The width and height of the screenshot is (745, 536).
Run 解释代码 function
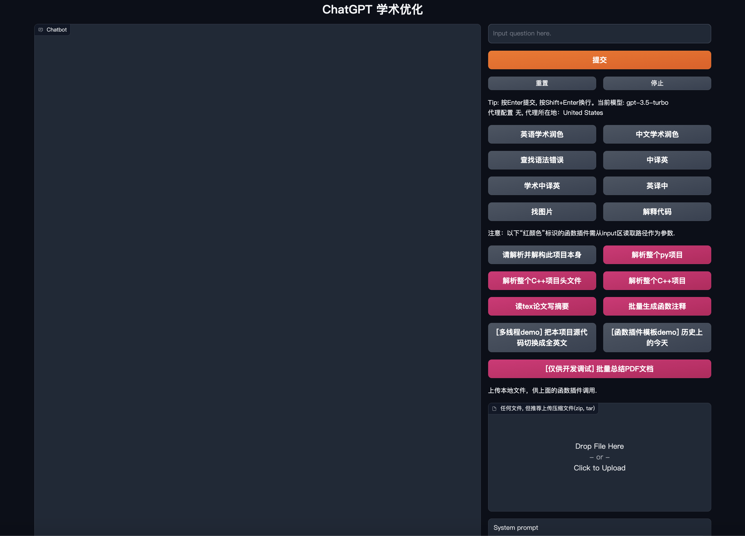click(x=657, y=212)
